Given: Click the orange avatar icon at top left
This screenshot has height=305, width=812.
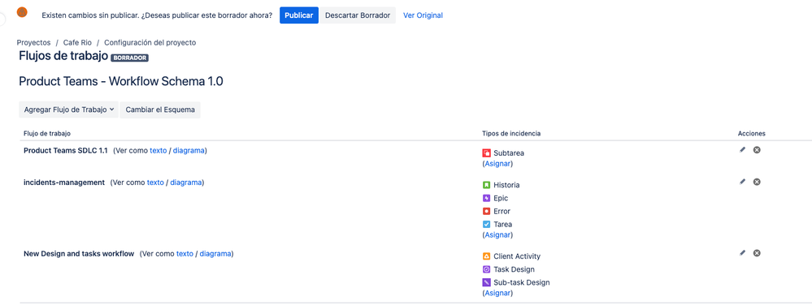Looking at the screenshot, I should (22, 12).
